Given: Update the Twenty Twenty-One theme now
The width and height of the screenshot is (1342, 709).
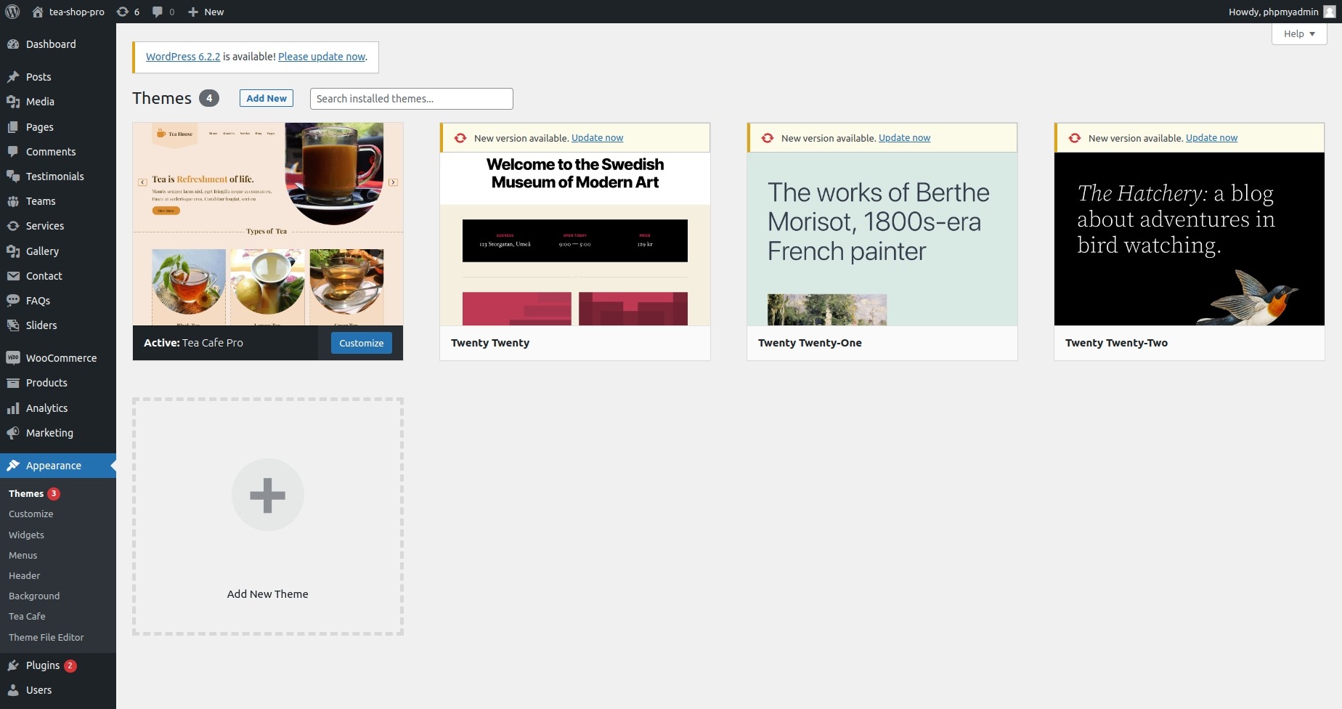Looking at the screenshot, I should tap(904, 138).
